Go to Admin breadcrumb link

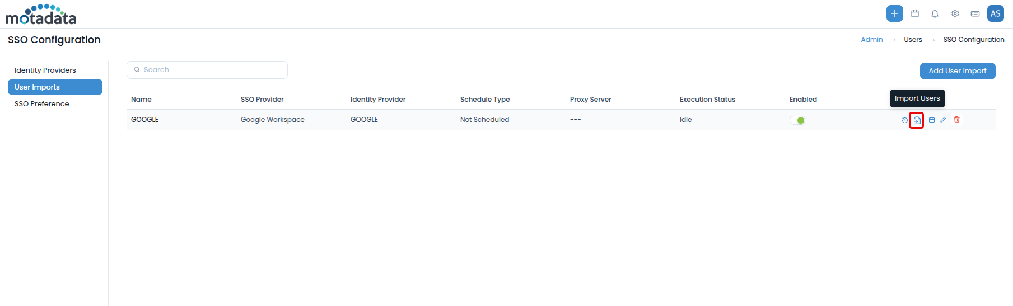tap(871, 40)
